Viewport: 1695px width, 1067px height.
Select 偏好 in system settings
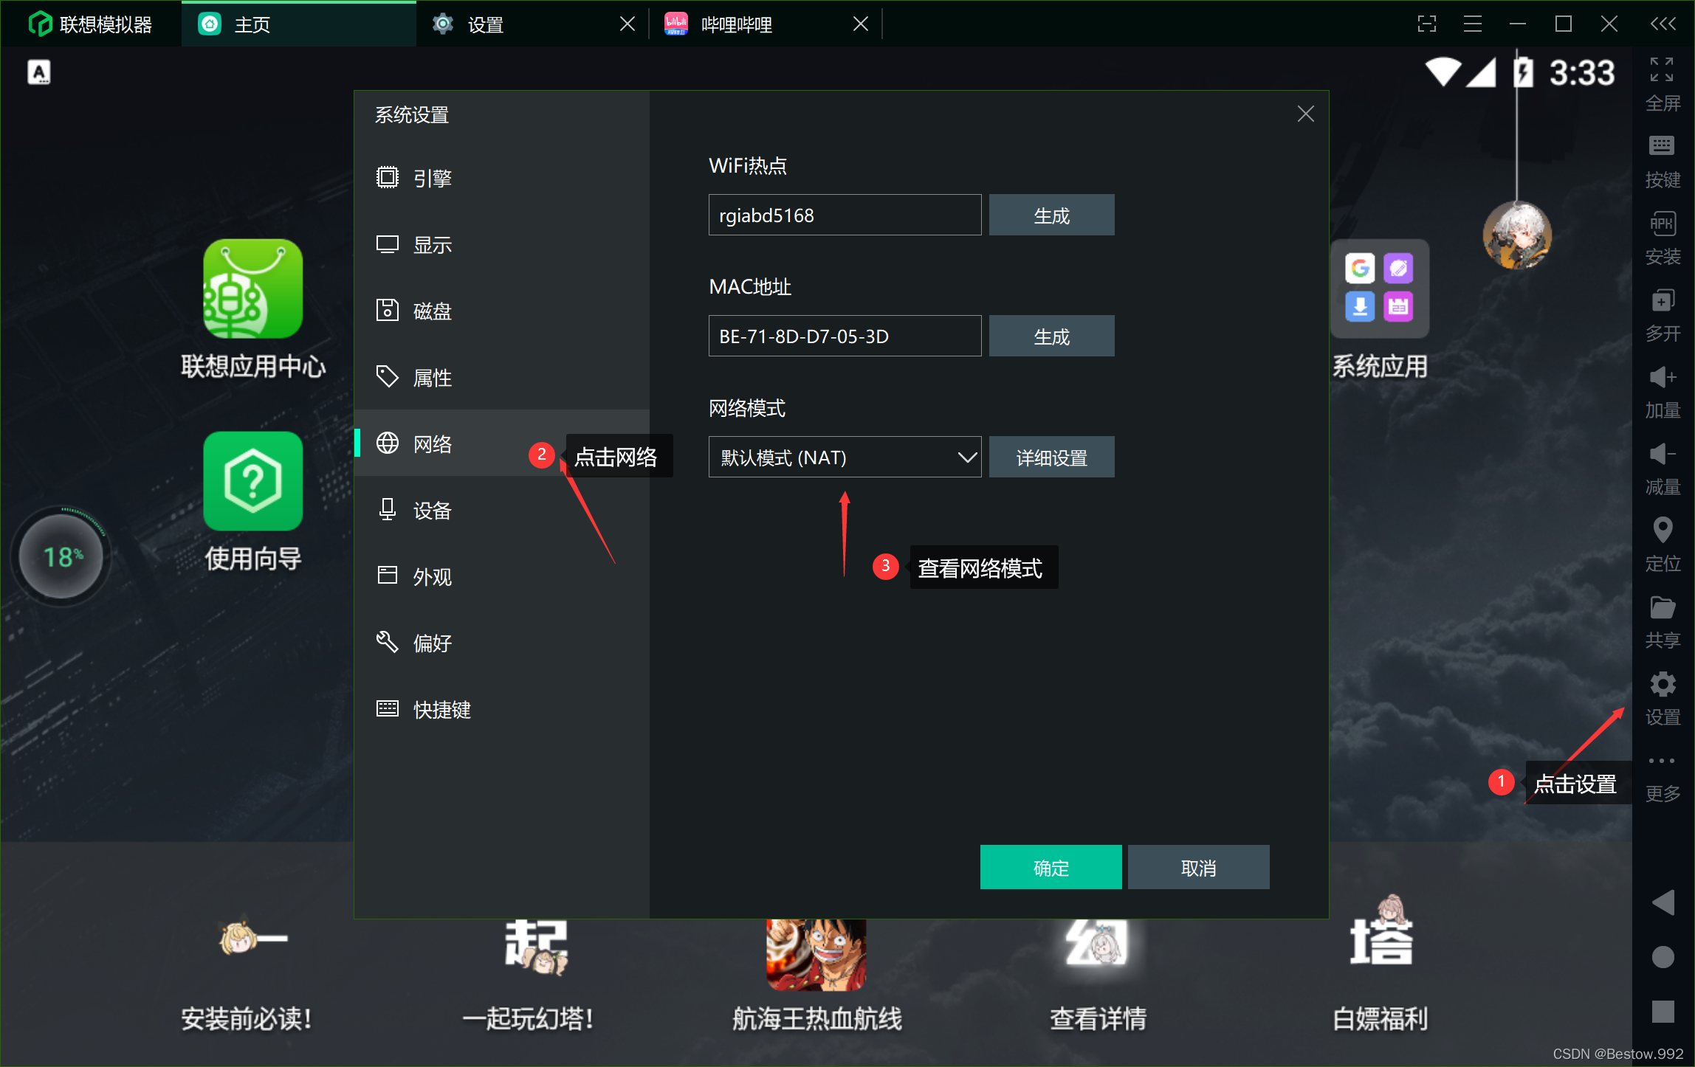[x=502, y=643]
